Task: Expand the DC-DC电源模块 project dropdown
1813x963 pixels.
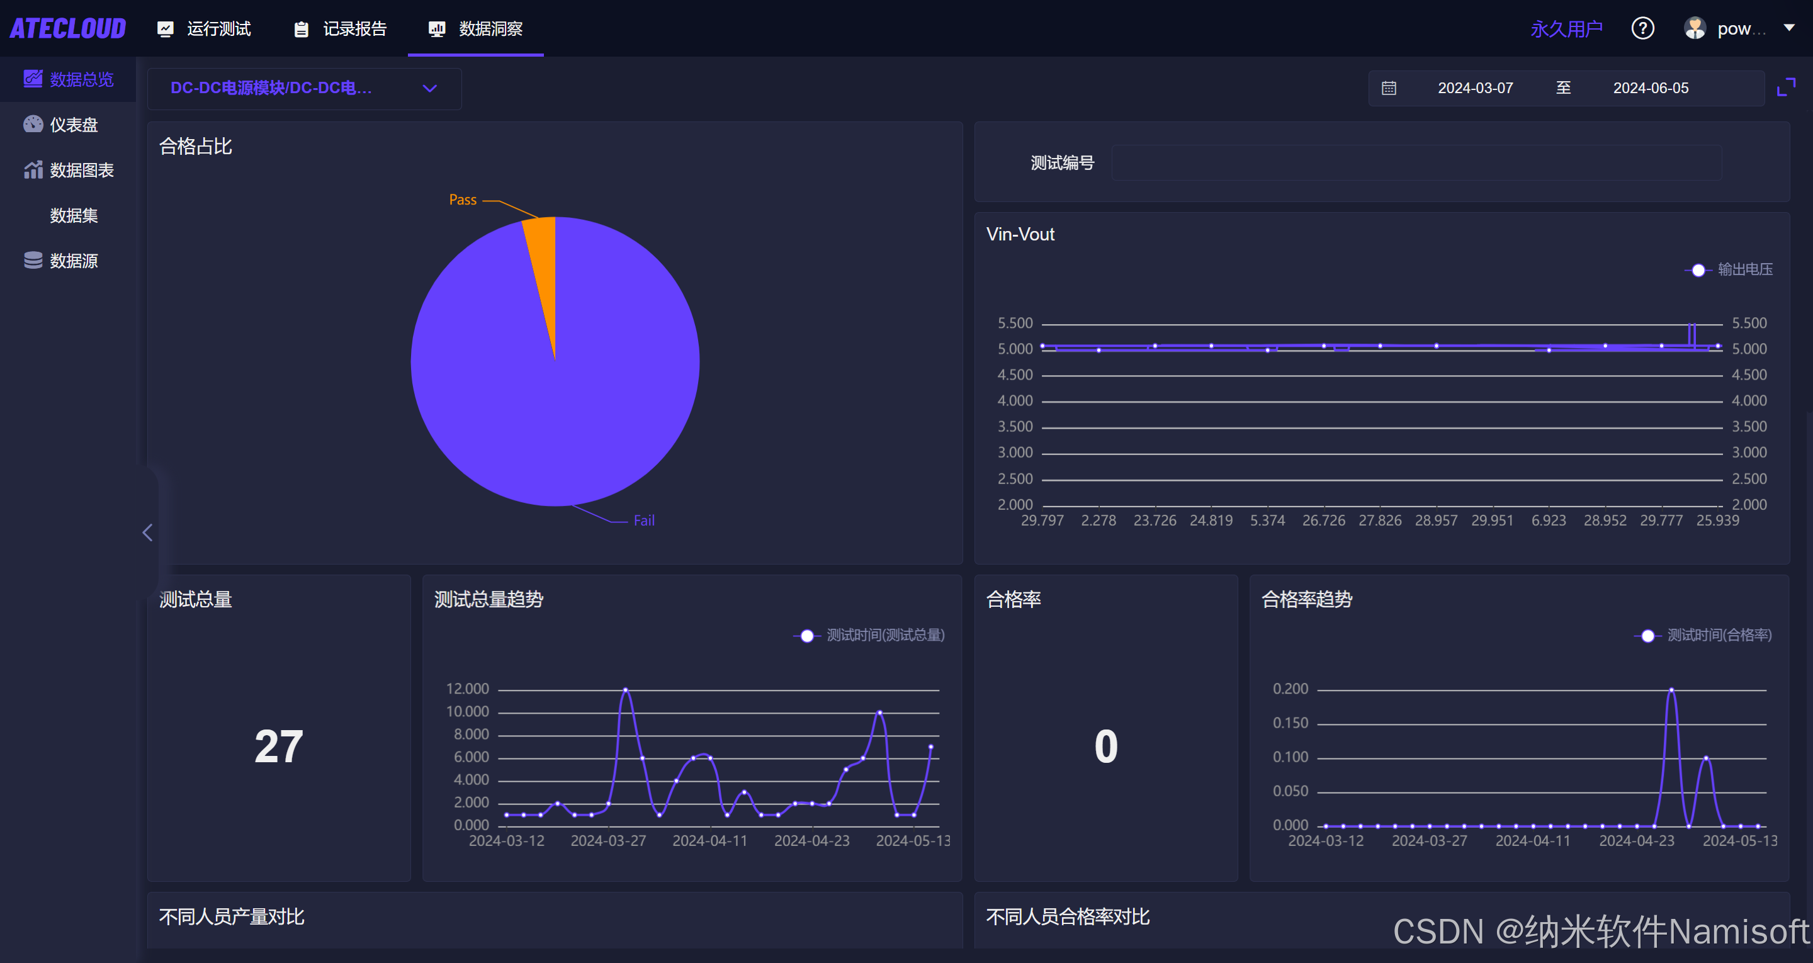Action: click(303, 88)
